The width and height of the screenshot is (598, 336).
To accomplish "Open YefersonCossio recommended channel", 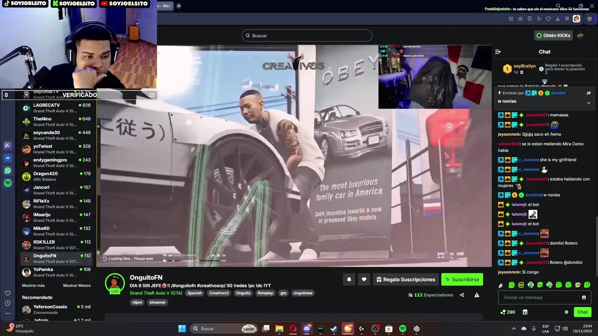I will pyautogui.click(x=57, y=309).
